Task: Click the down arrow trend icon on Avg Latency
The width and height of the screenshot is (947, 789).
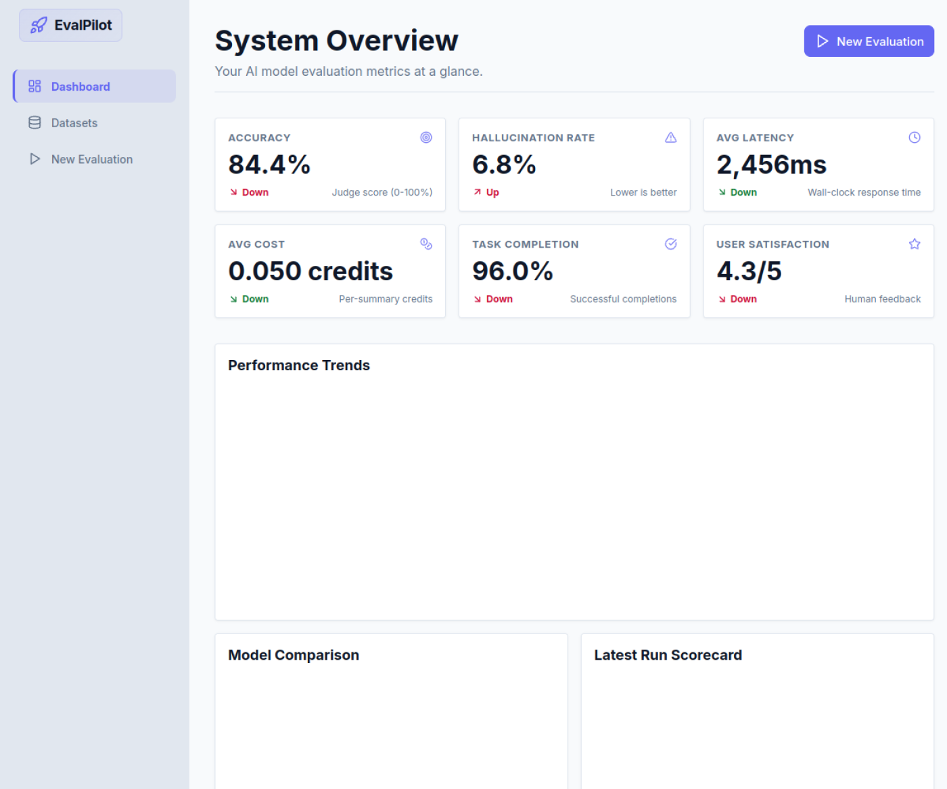Action: click(722, 192)
